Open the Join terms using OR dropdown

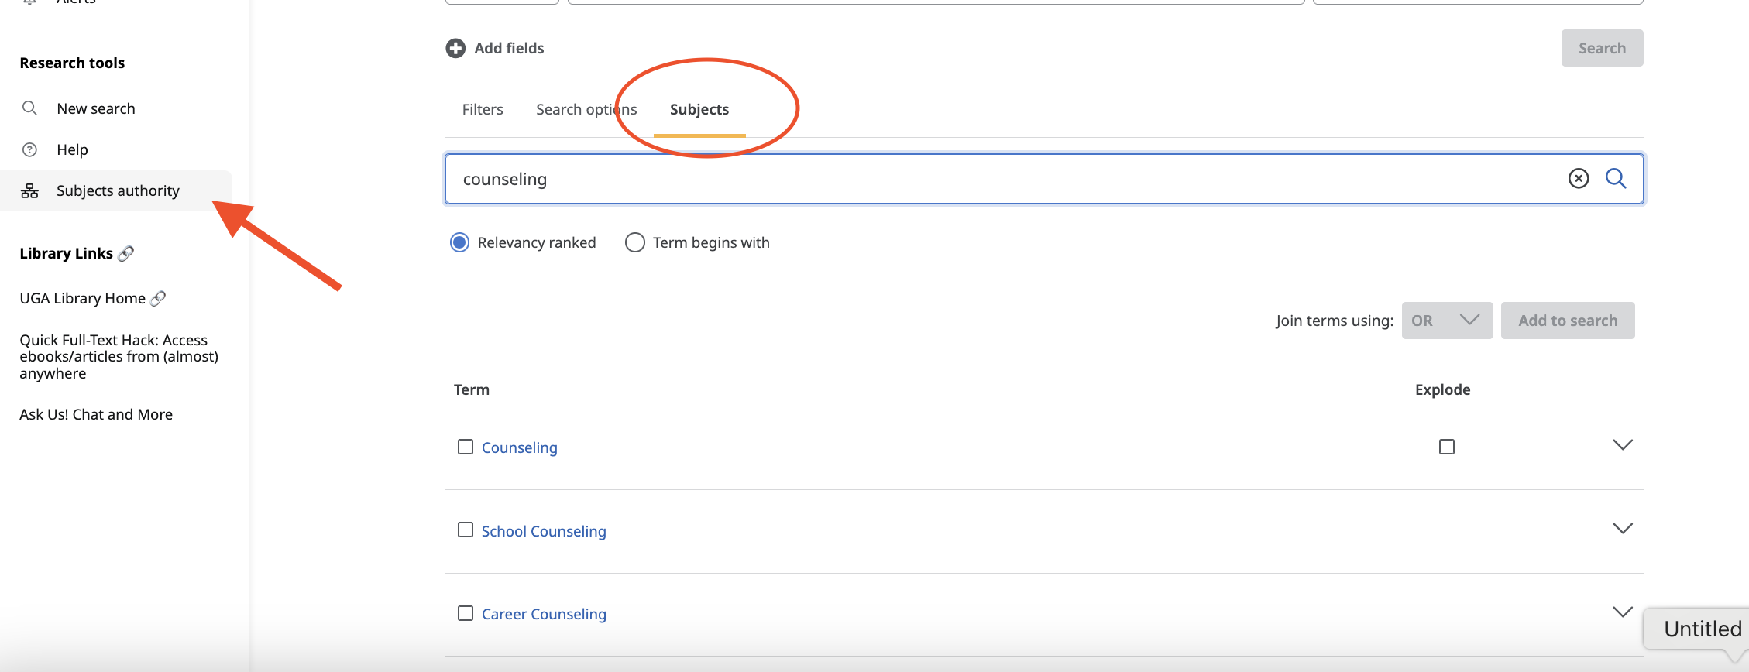click(x=1446, y=321)
